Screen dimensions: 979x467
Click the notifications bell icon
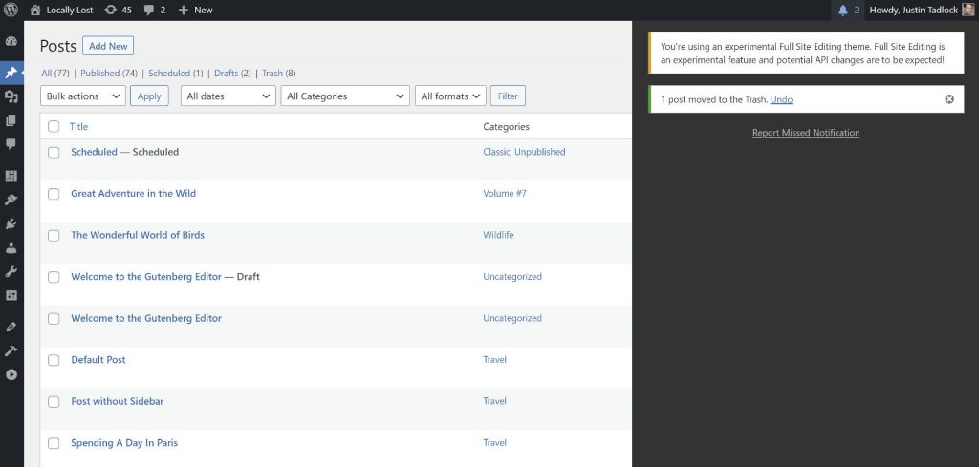[x=843, y=10]
